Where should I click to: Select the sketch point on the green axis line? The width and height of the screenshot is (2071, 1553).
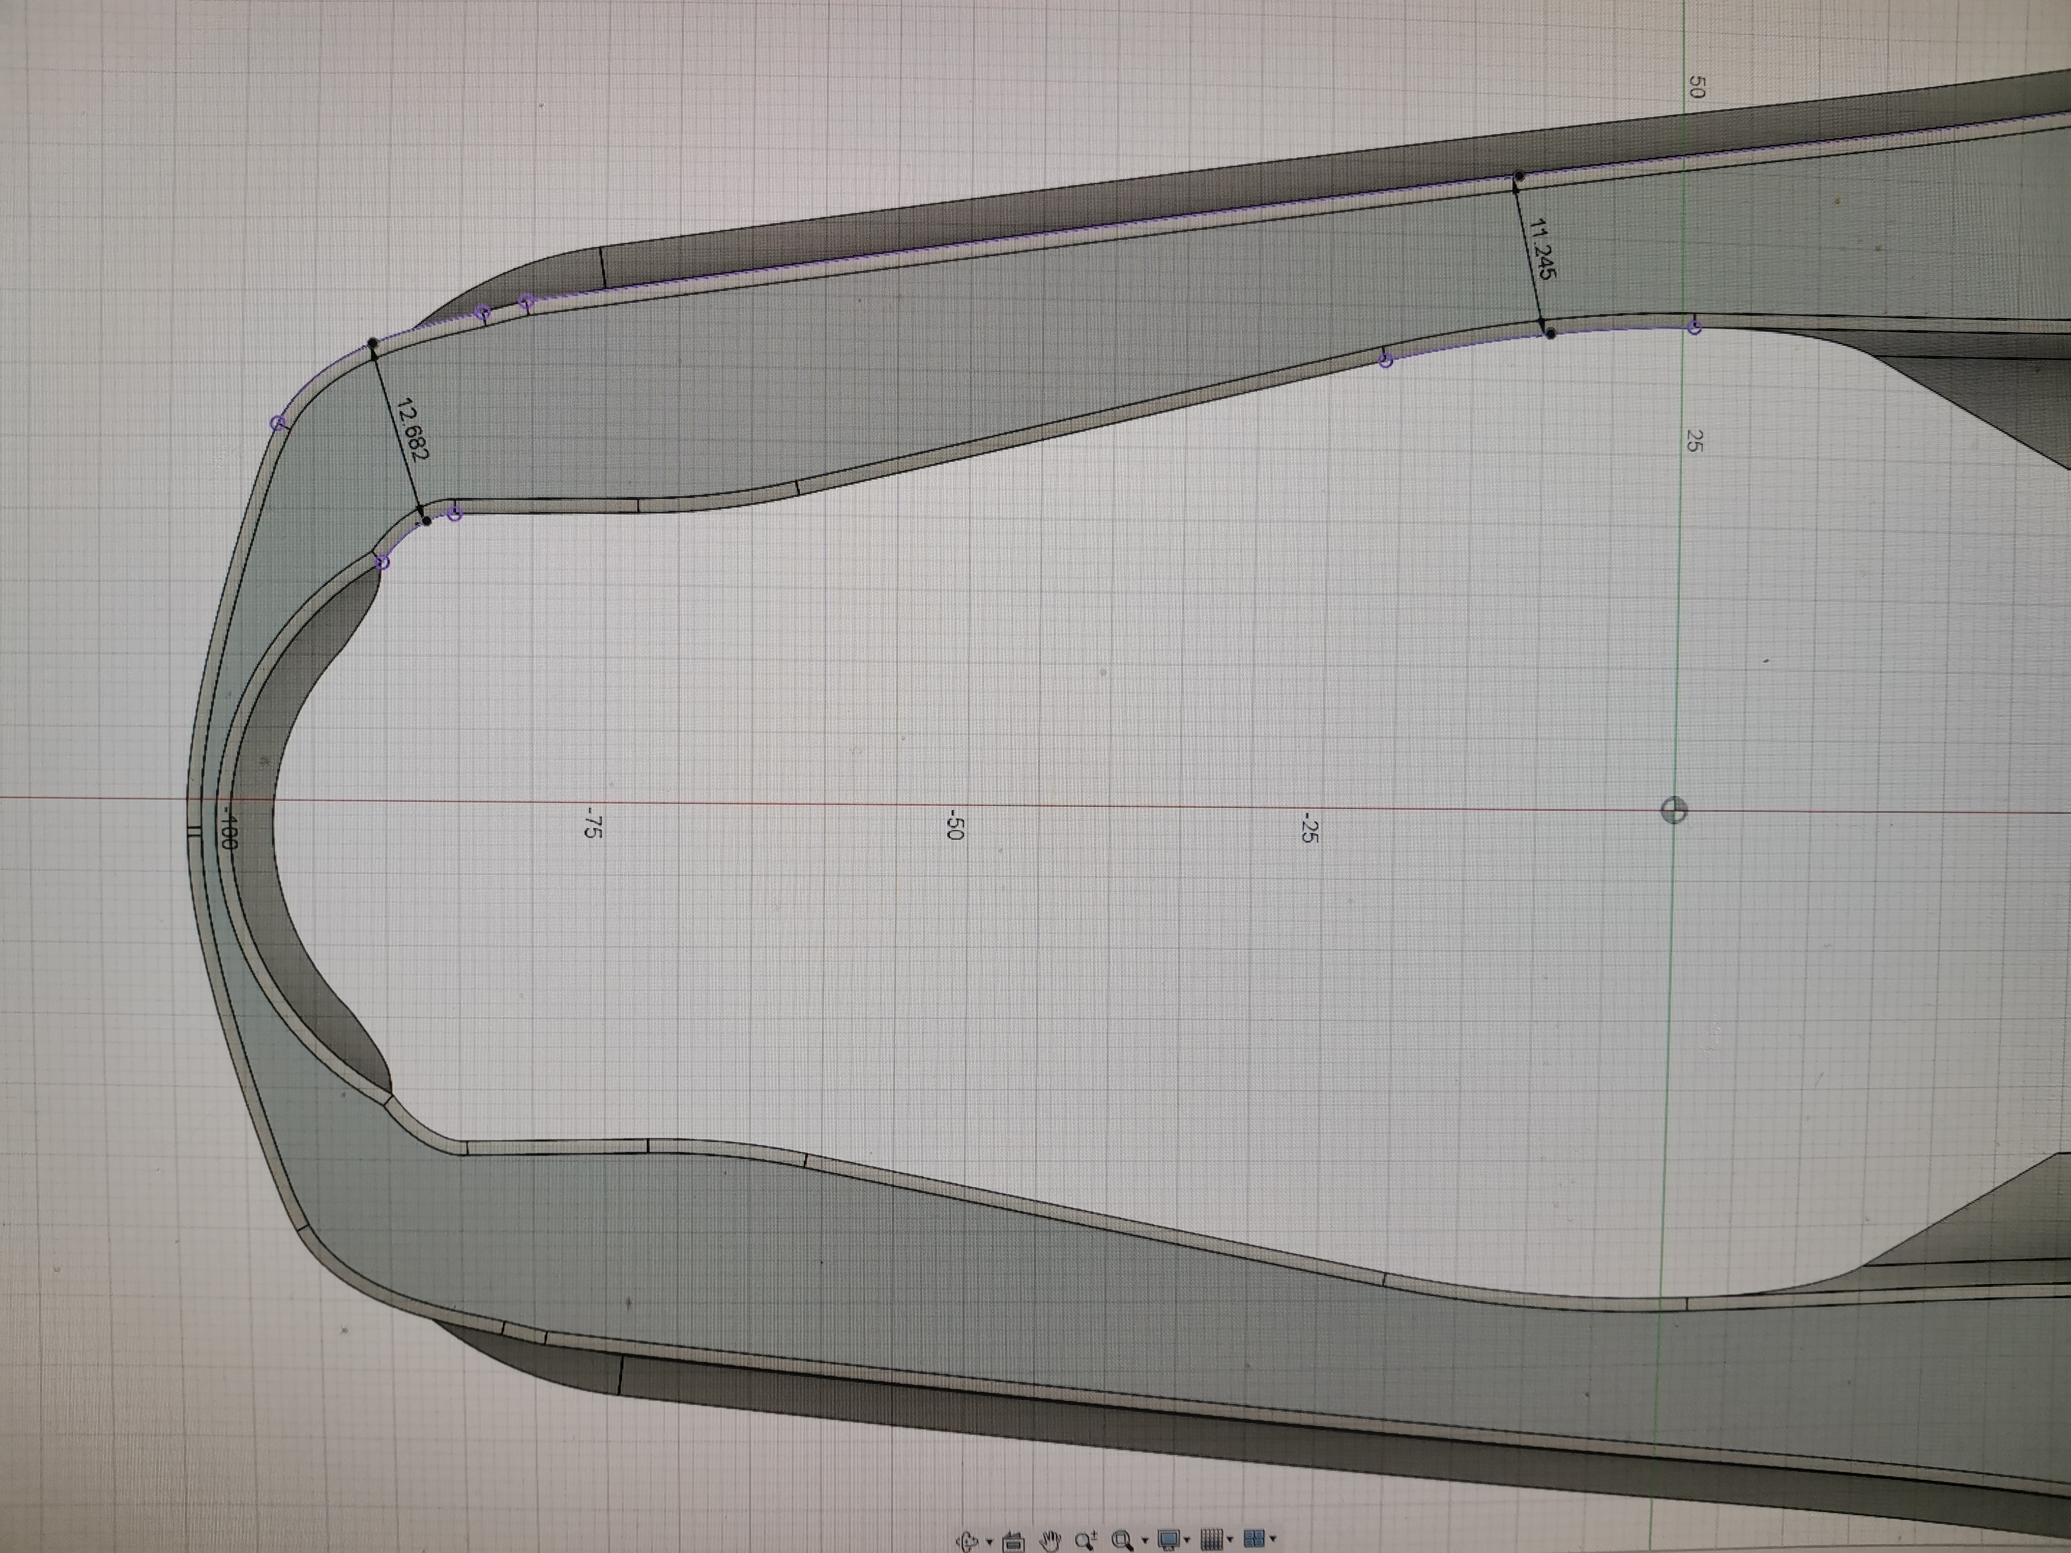[x=1696, y=327]
